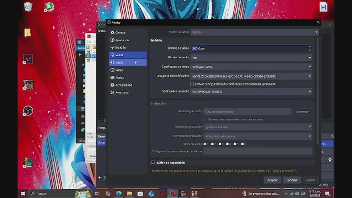This screenshot has height=198, width=352.
Task: Enable the Búfer de repetición checkbox
Action: click(153, 163)
